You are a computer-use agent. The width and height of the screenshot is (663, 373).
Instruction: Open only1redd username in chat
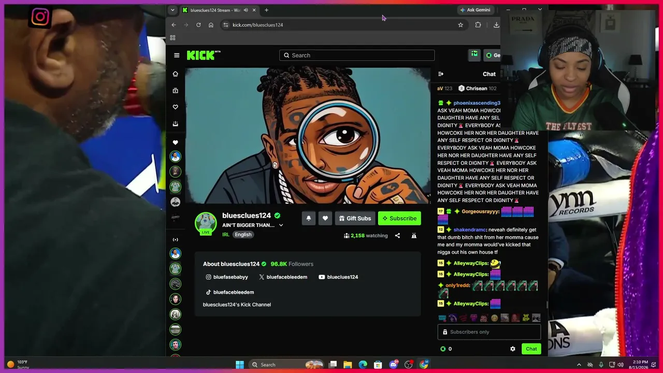[457, 285]
